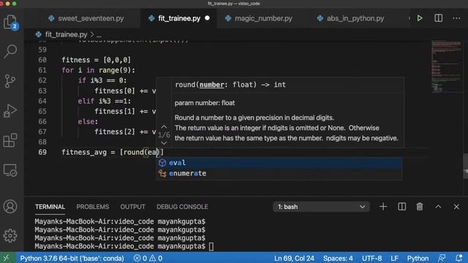
Task: Change end of line sequence LF
Action: 394,258
